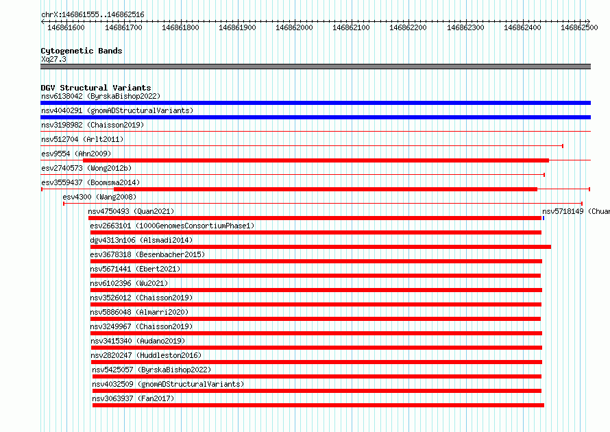The height and width of the screenshot is (432, 610).
Task: Click nsv4750493 (Quan2021) label
Action: (x=131, y=211)
